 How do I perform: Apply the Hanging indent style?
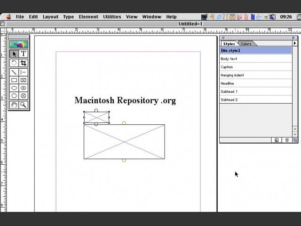tap(256, 75)
